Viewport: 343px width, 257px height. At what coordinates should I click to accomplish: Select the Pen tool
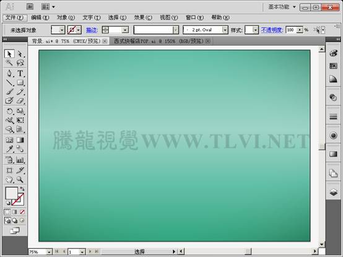click(9, 74)
